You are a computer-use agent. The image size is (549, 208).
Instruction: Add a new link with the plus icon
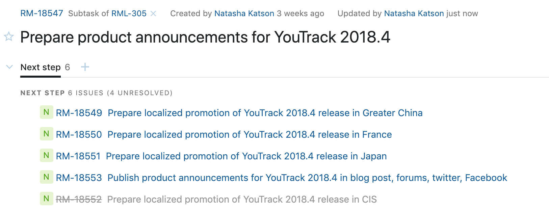[x=85, y=67]
